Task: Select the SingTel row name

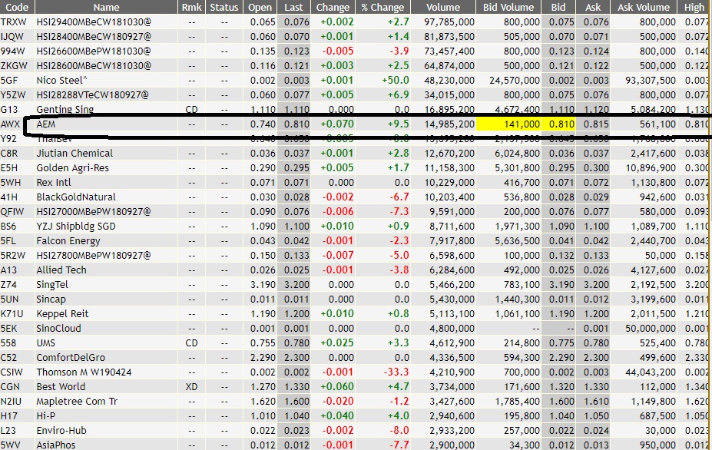Action: pos(51,284)
